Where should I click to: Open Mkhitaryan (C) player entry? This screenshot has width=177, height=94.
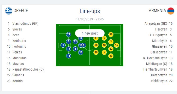click(x=156, y=64)
